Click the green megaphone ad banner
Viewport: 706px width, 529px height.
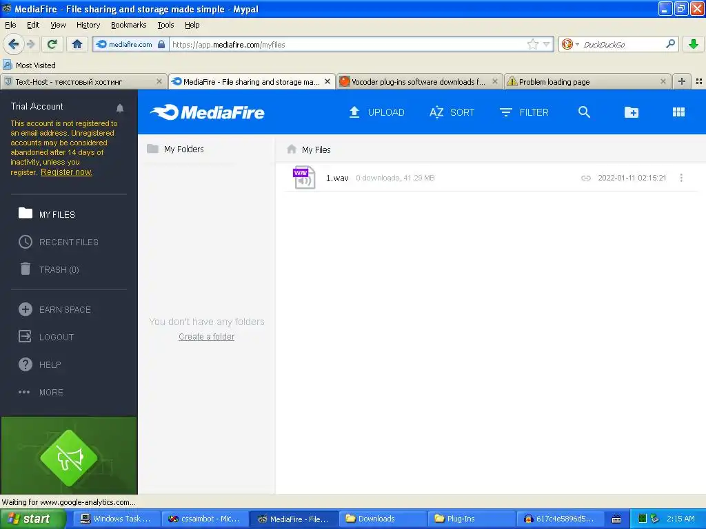69,455
